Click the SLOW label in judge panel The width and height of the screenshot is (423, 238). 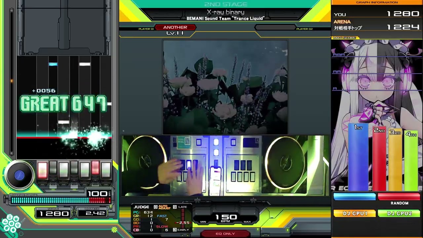tap(162, 226)
